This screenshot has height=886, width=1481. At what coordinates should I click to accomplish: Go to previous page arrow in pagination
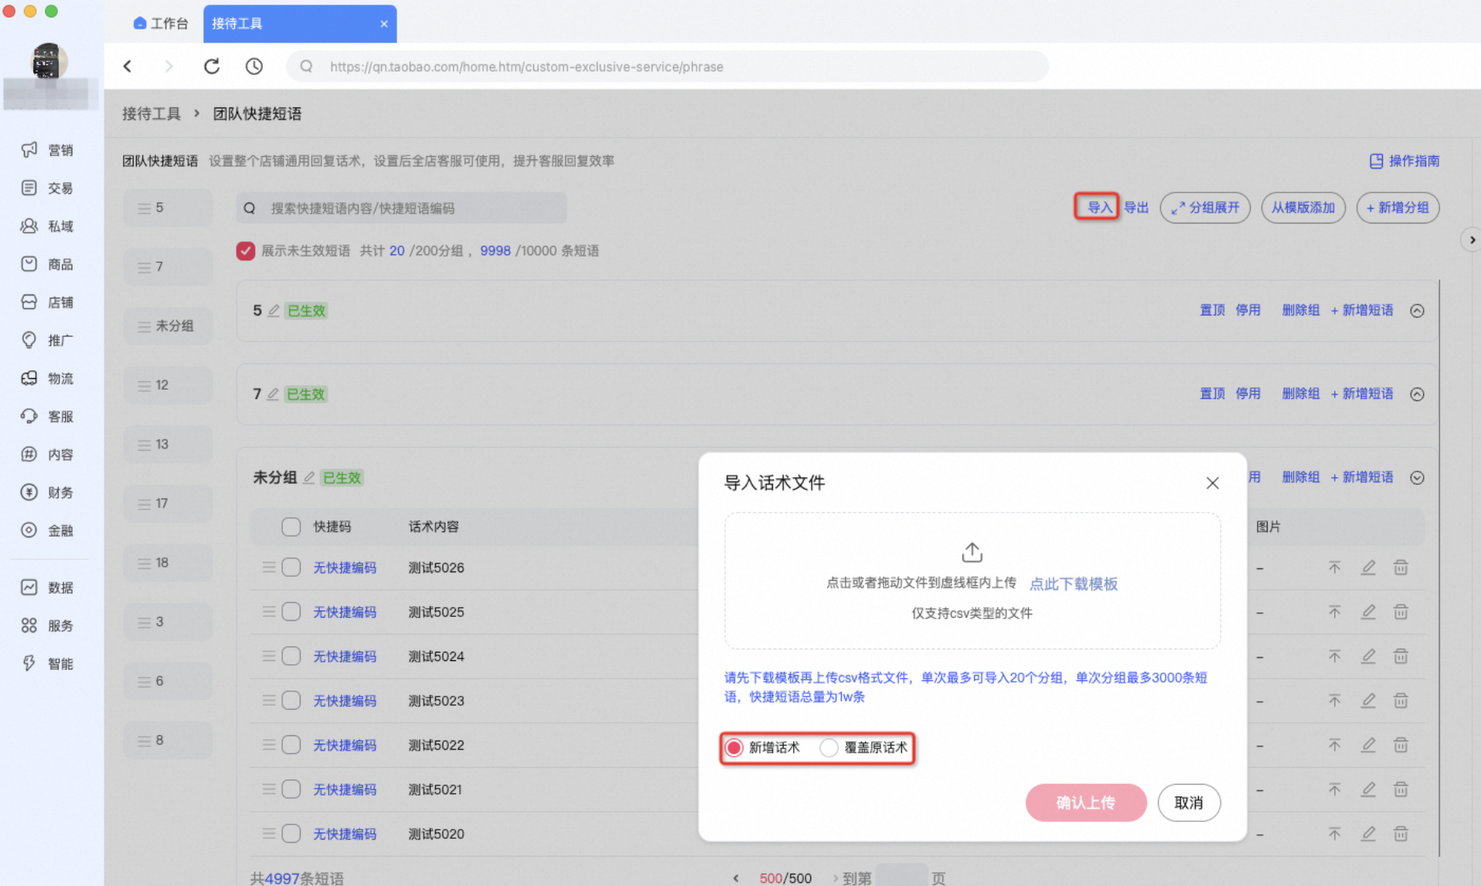tap(736, 878)
